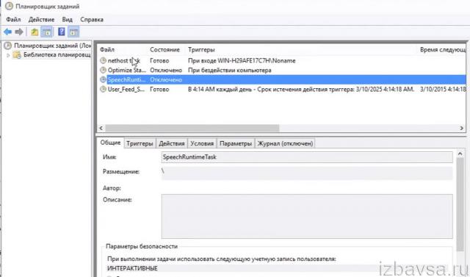
Task: Select the User_Feed_S... task name
Action: click(x=126, y=90)
